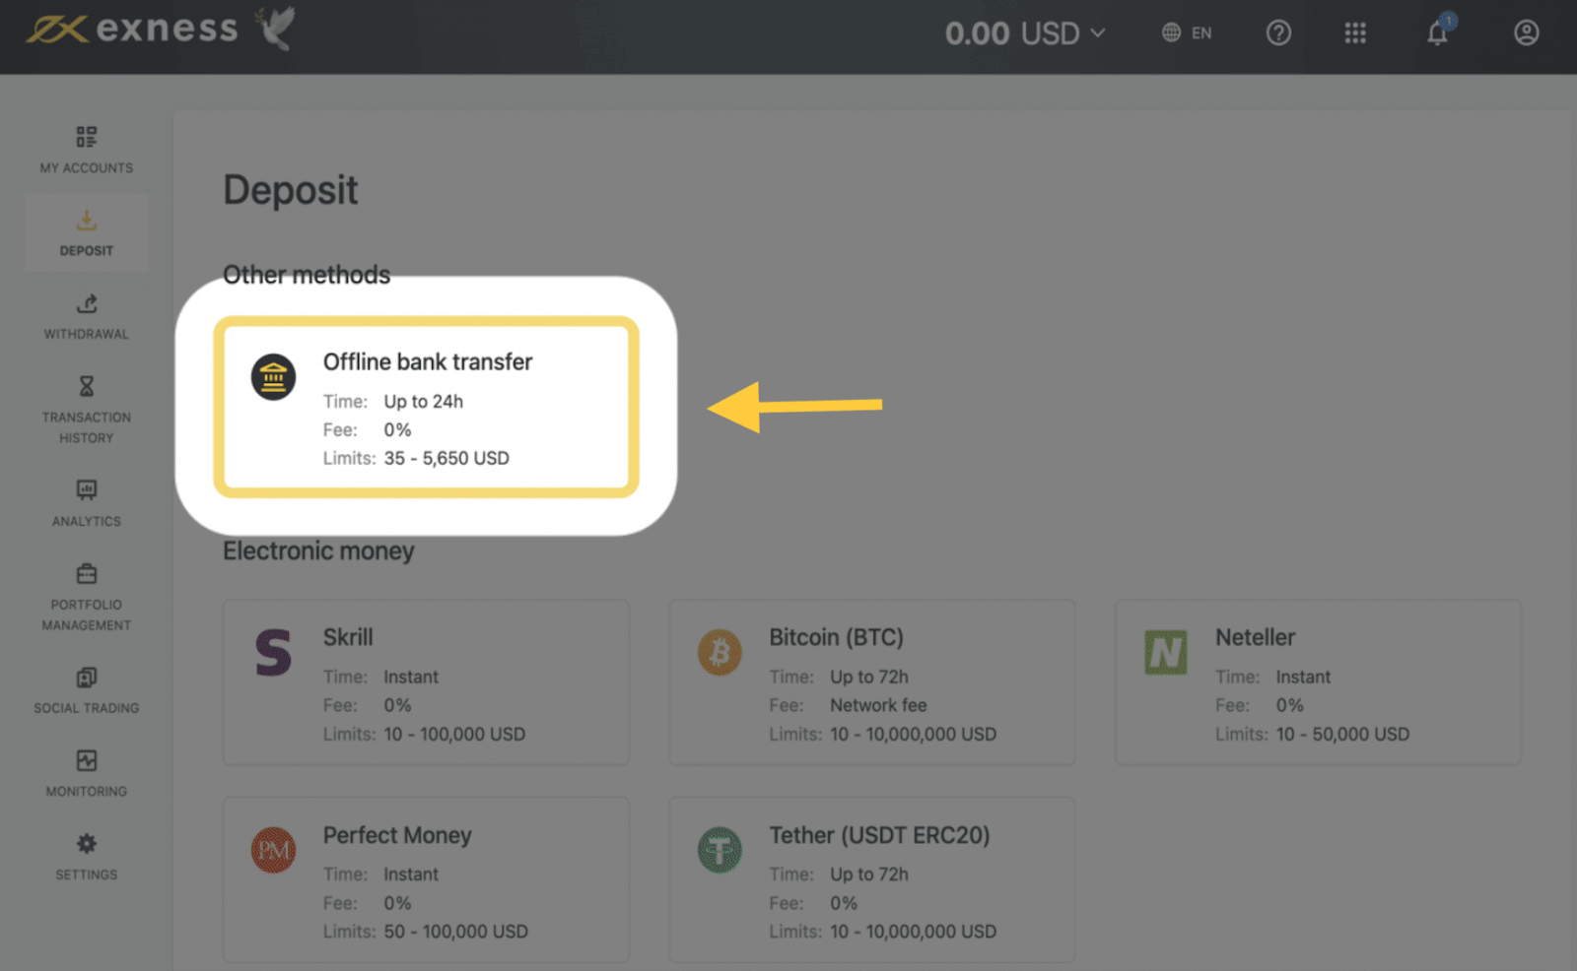Click the Perfect Money PM logo
1577x971 pixels.
pos(273,850)
